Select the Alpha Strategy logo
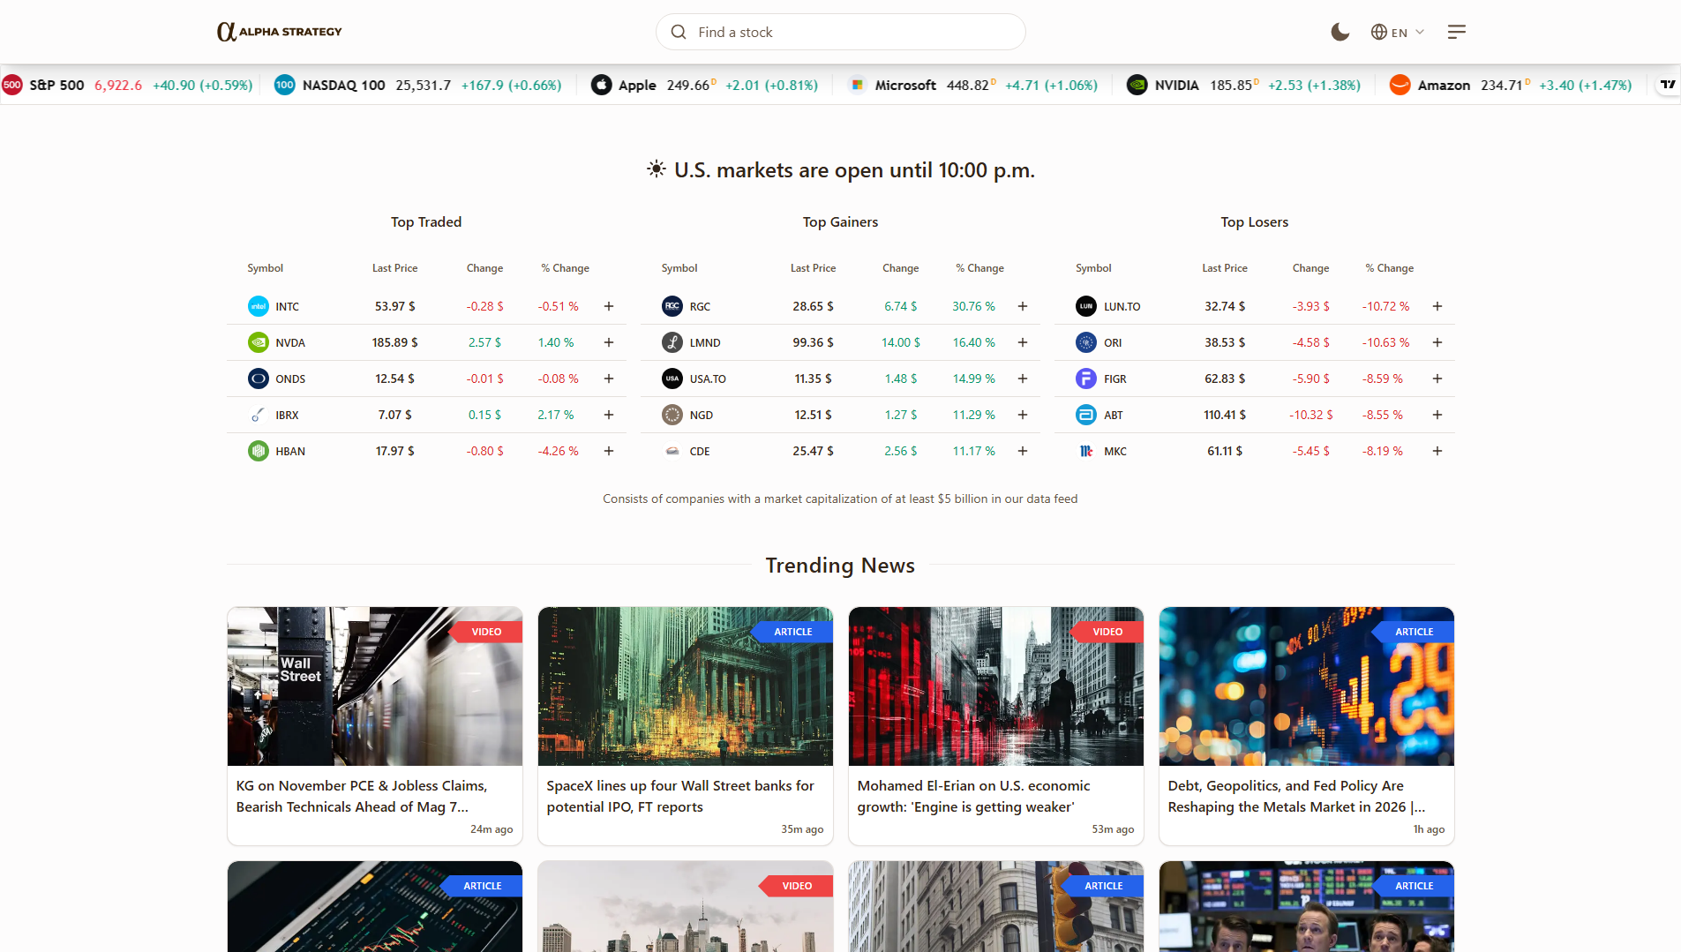Viewport: 1681px width, 952px height. click(x=279, y=31)
